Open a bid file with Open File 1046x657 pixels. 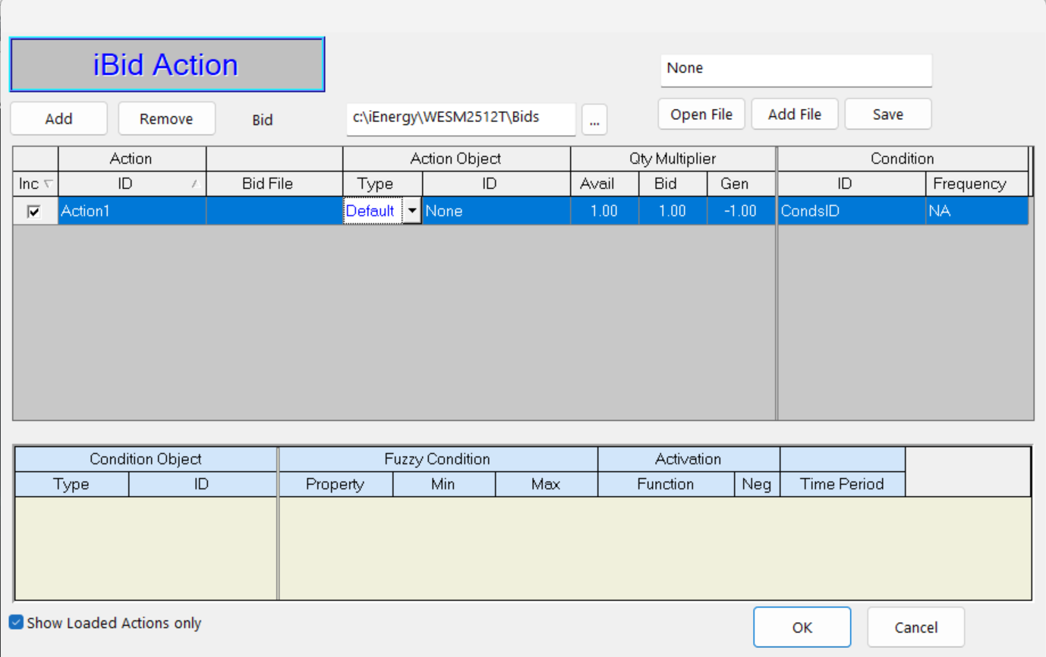pyautogui.click(x=701, y=114)
